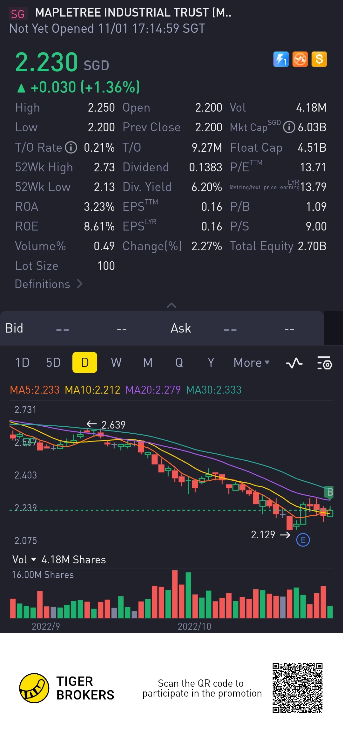343x743 pixels.
Task: Tap the blue E earnings marker
Action: pos(303,540)
